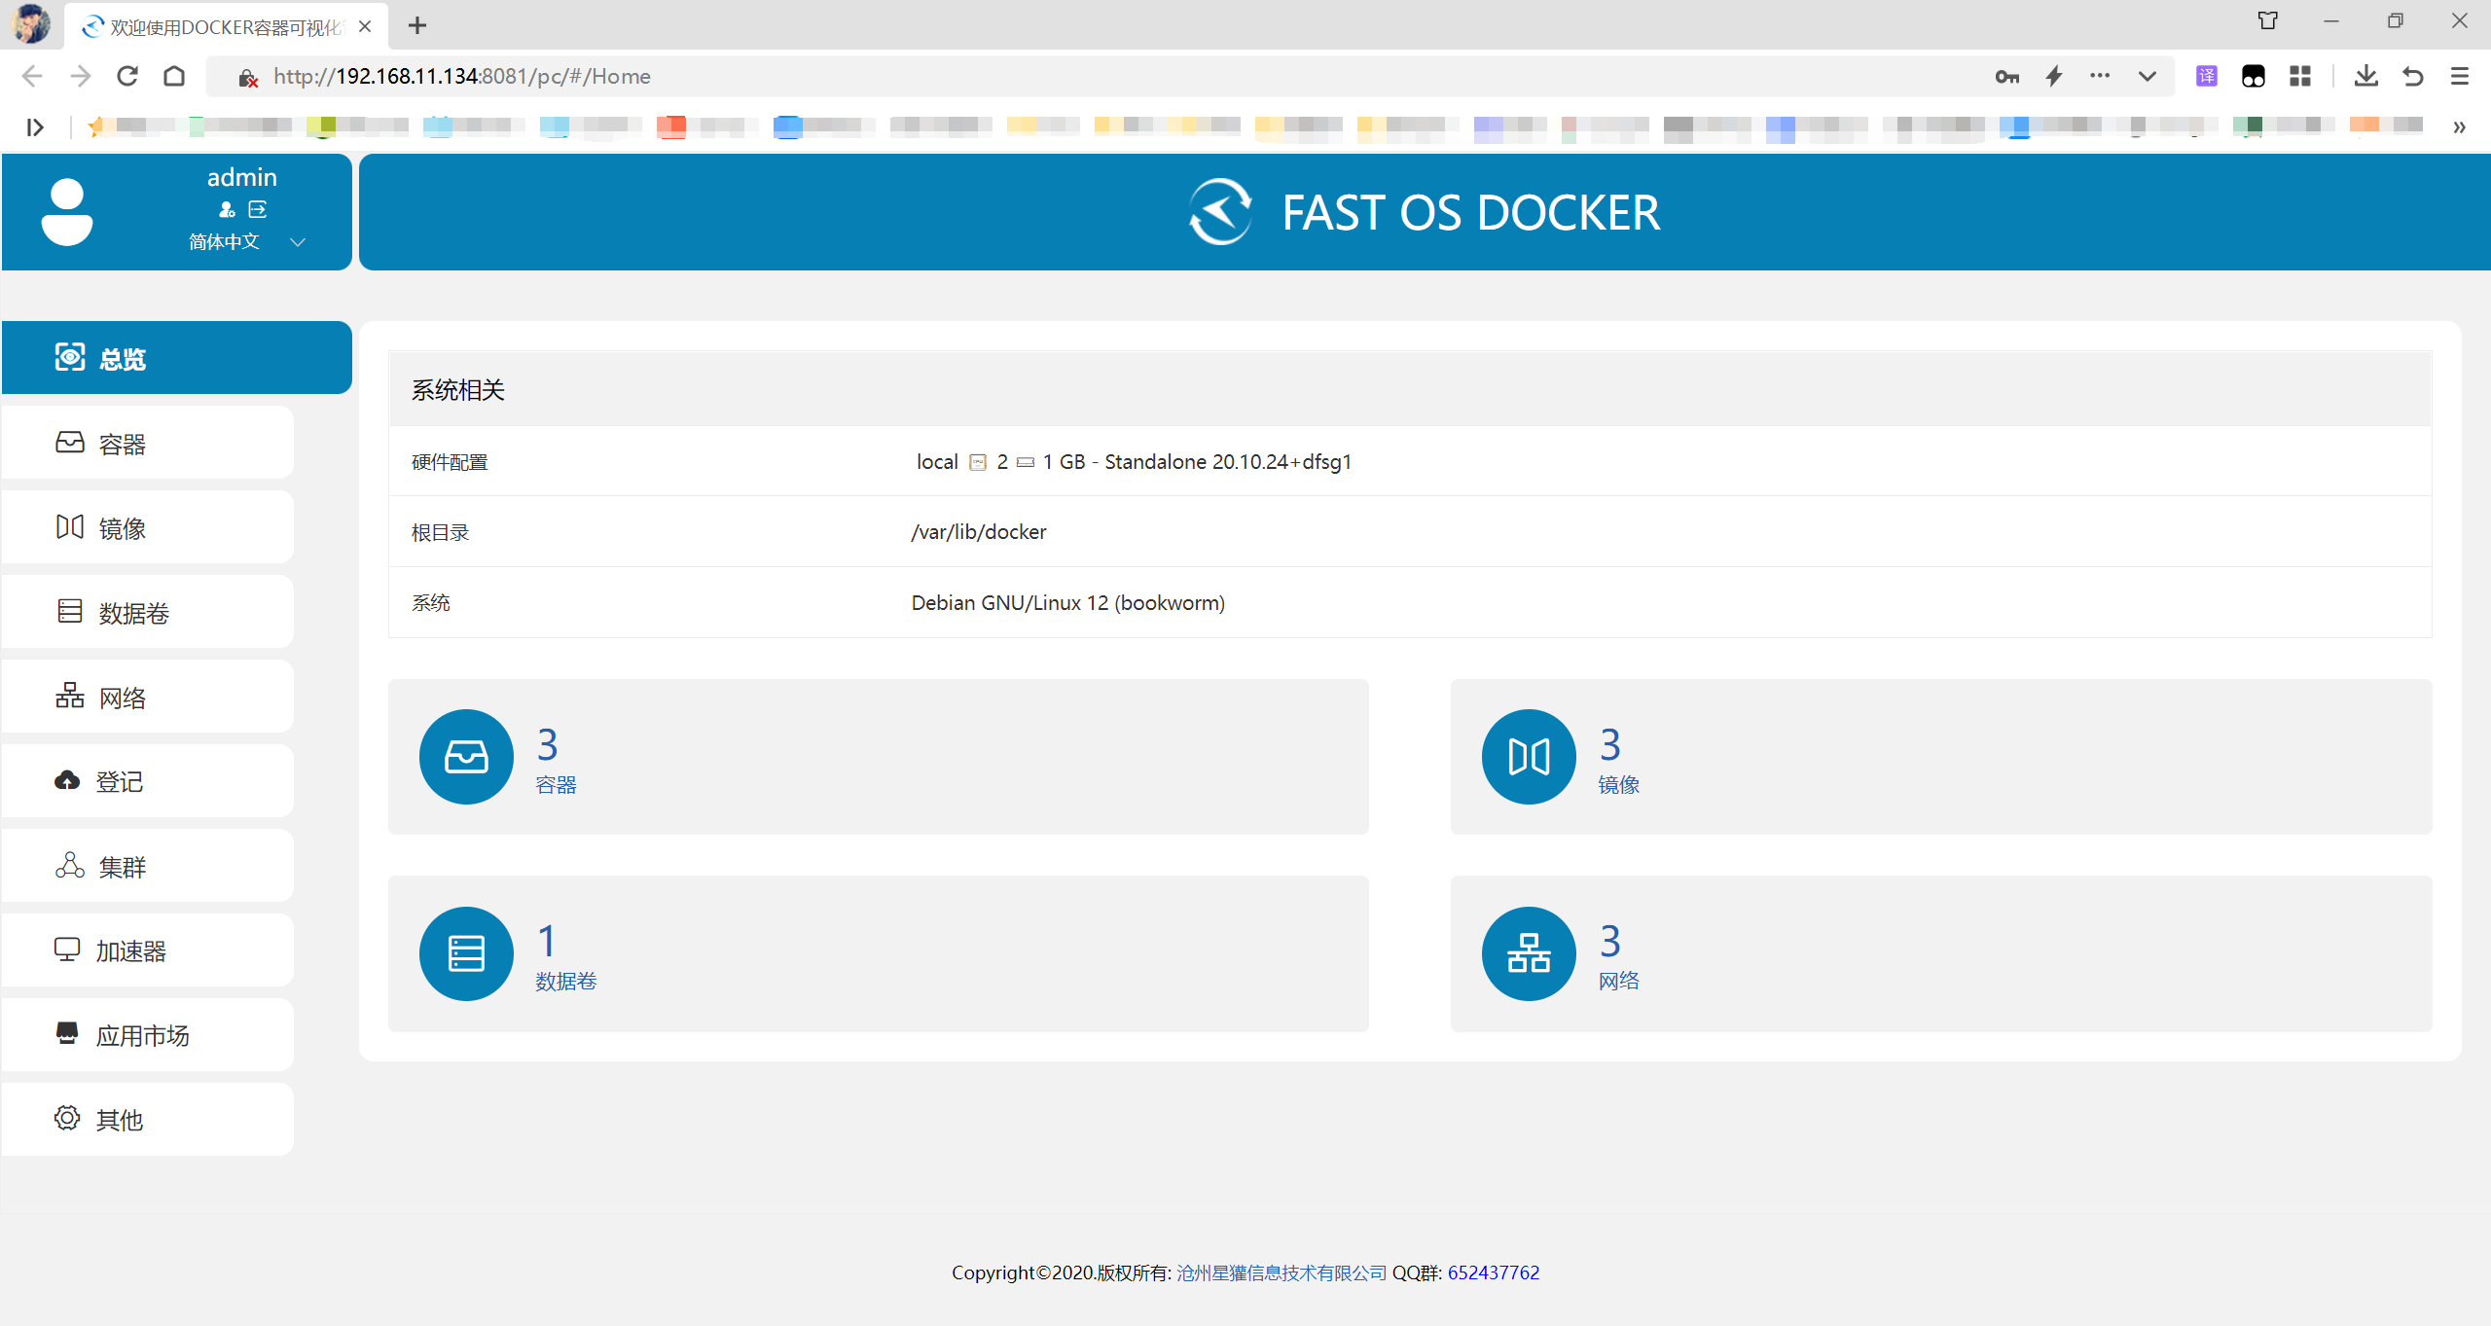Expand the 简体中文 language dropdown

coord(298,242)
